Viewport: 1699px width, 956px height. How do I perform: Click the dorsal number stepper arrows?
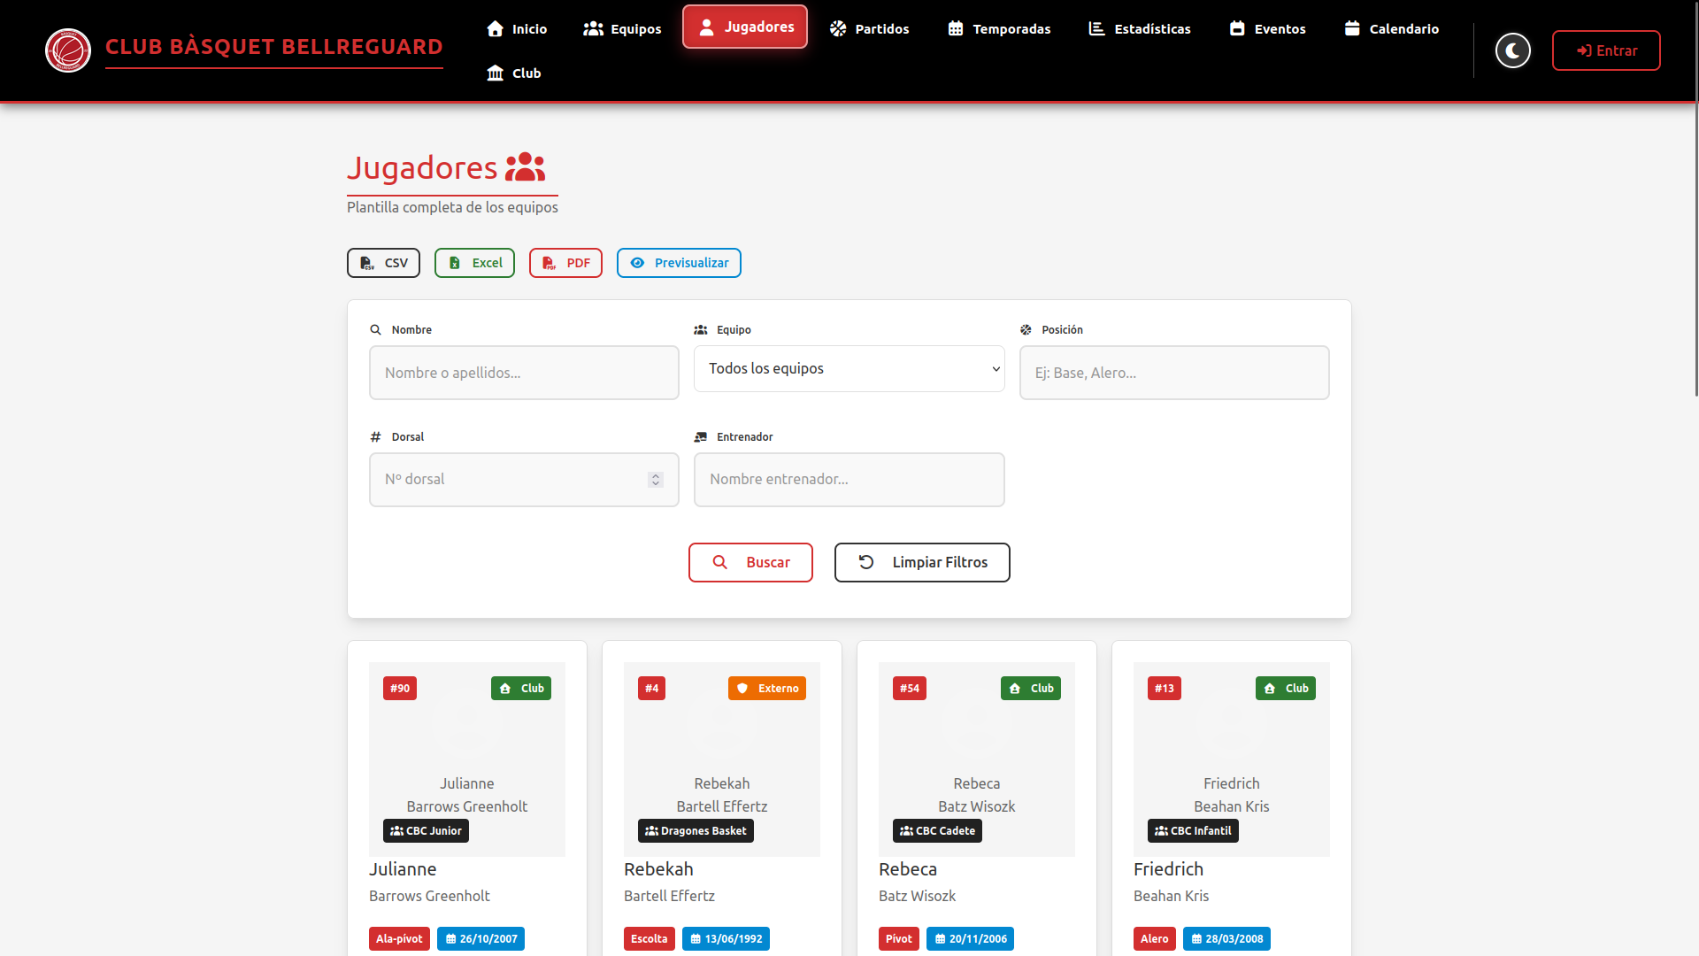[x=656, y=480]
